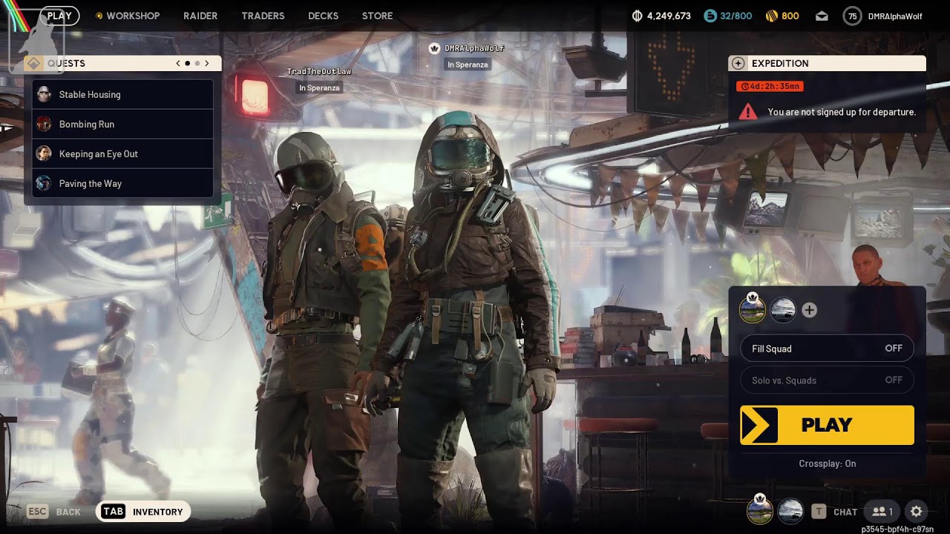Select the leader squad avatar in the play panel

pyautogui.click(x=753, y=310)
